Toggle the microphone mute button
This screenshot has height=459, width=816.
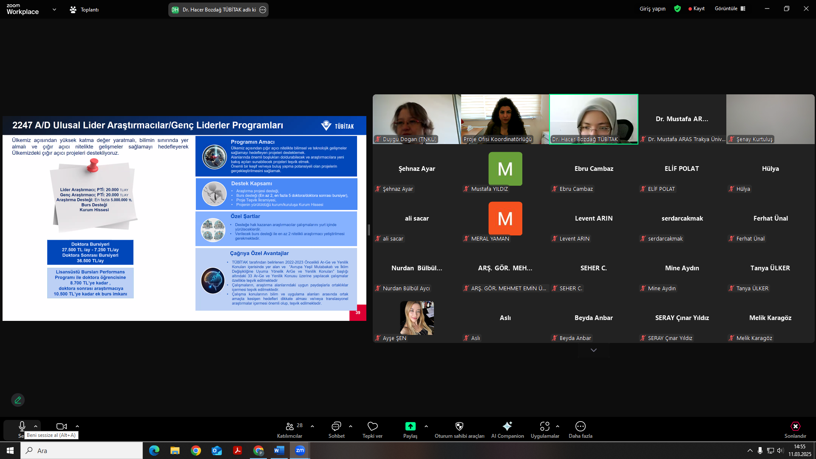[22, 426]
